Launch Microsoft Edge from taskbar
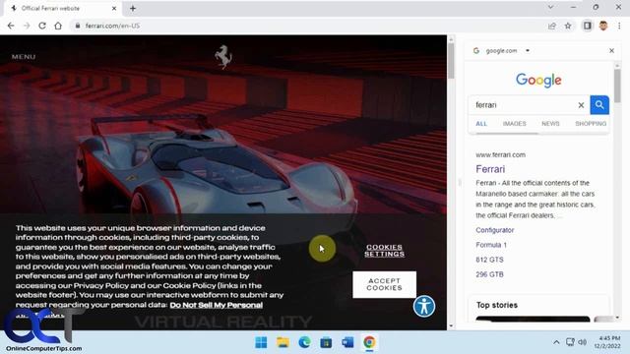The height and width of the screenshot is (354, 630). 304,342
